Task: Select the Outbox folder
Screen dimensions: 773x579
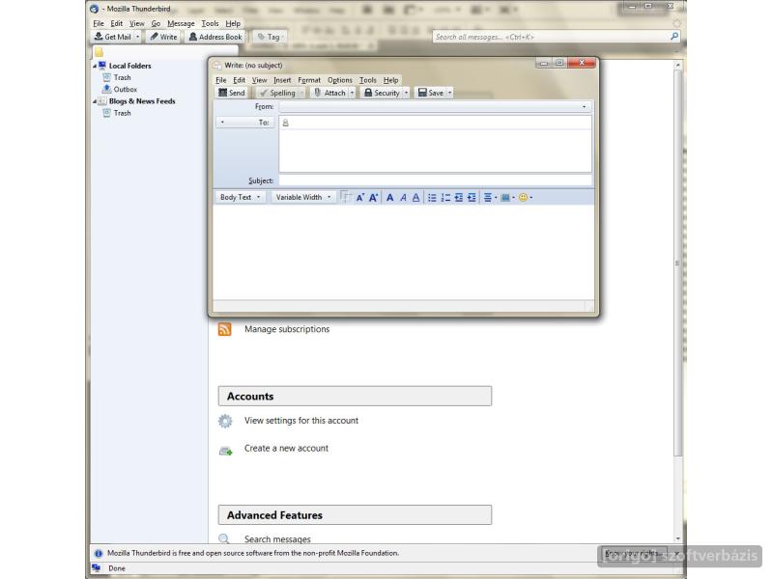Action: (x=126, y=89)
